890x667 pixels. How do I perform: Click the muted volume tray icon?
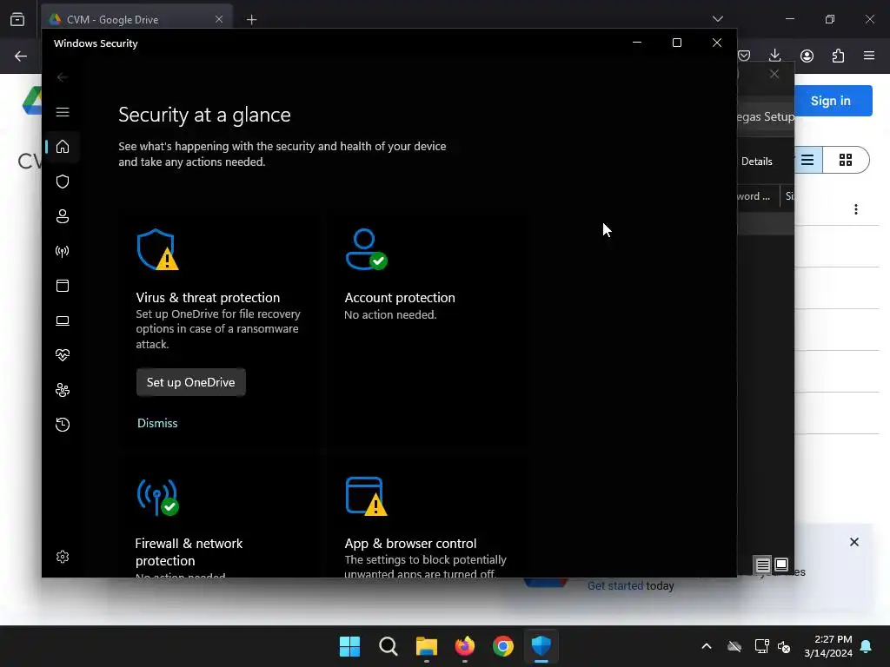(784, 646)
